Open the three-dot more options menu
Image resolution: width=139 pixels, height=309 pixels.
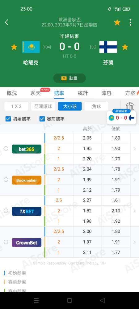(130, 23)
